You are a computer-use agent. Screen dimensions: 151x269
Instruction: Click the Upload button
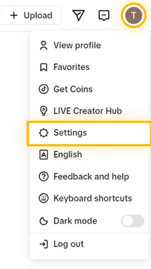(30, 15)
